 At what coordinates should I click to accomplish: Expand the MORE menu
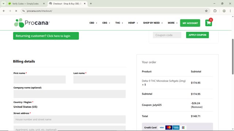point(173,23)
